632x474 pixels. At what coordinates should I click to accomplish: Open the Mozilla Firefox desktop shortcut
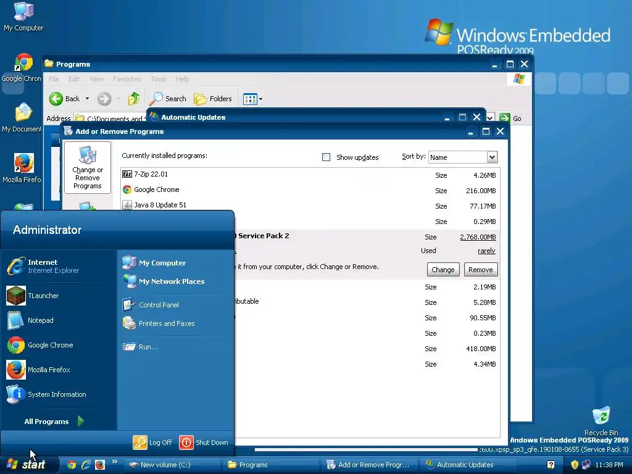(x=23, y=168)
